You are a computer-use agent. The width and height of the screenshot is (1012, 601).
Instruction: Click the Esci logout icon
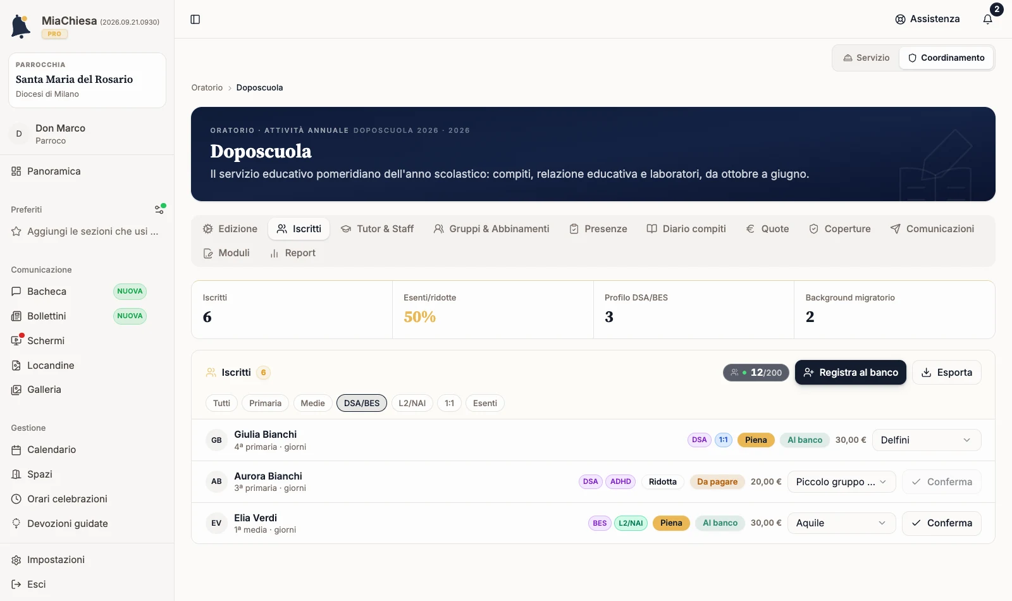(16, 585)
